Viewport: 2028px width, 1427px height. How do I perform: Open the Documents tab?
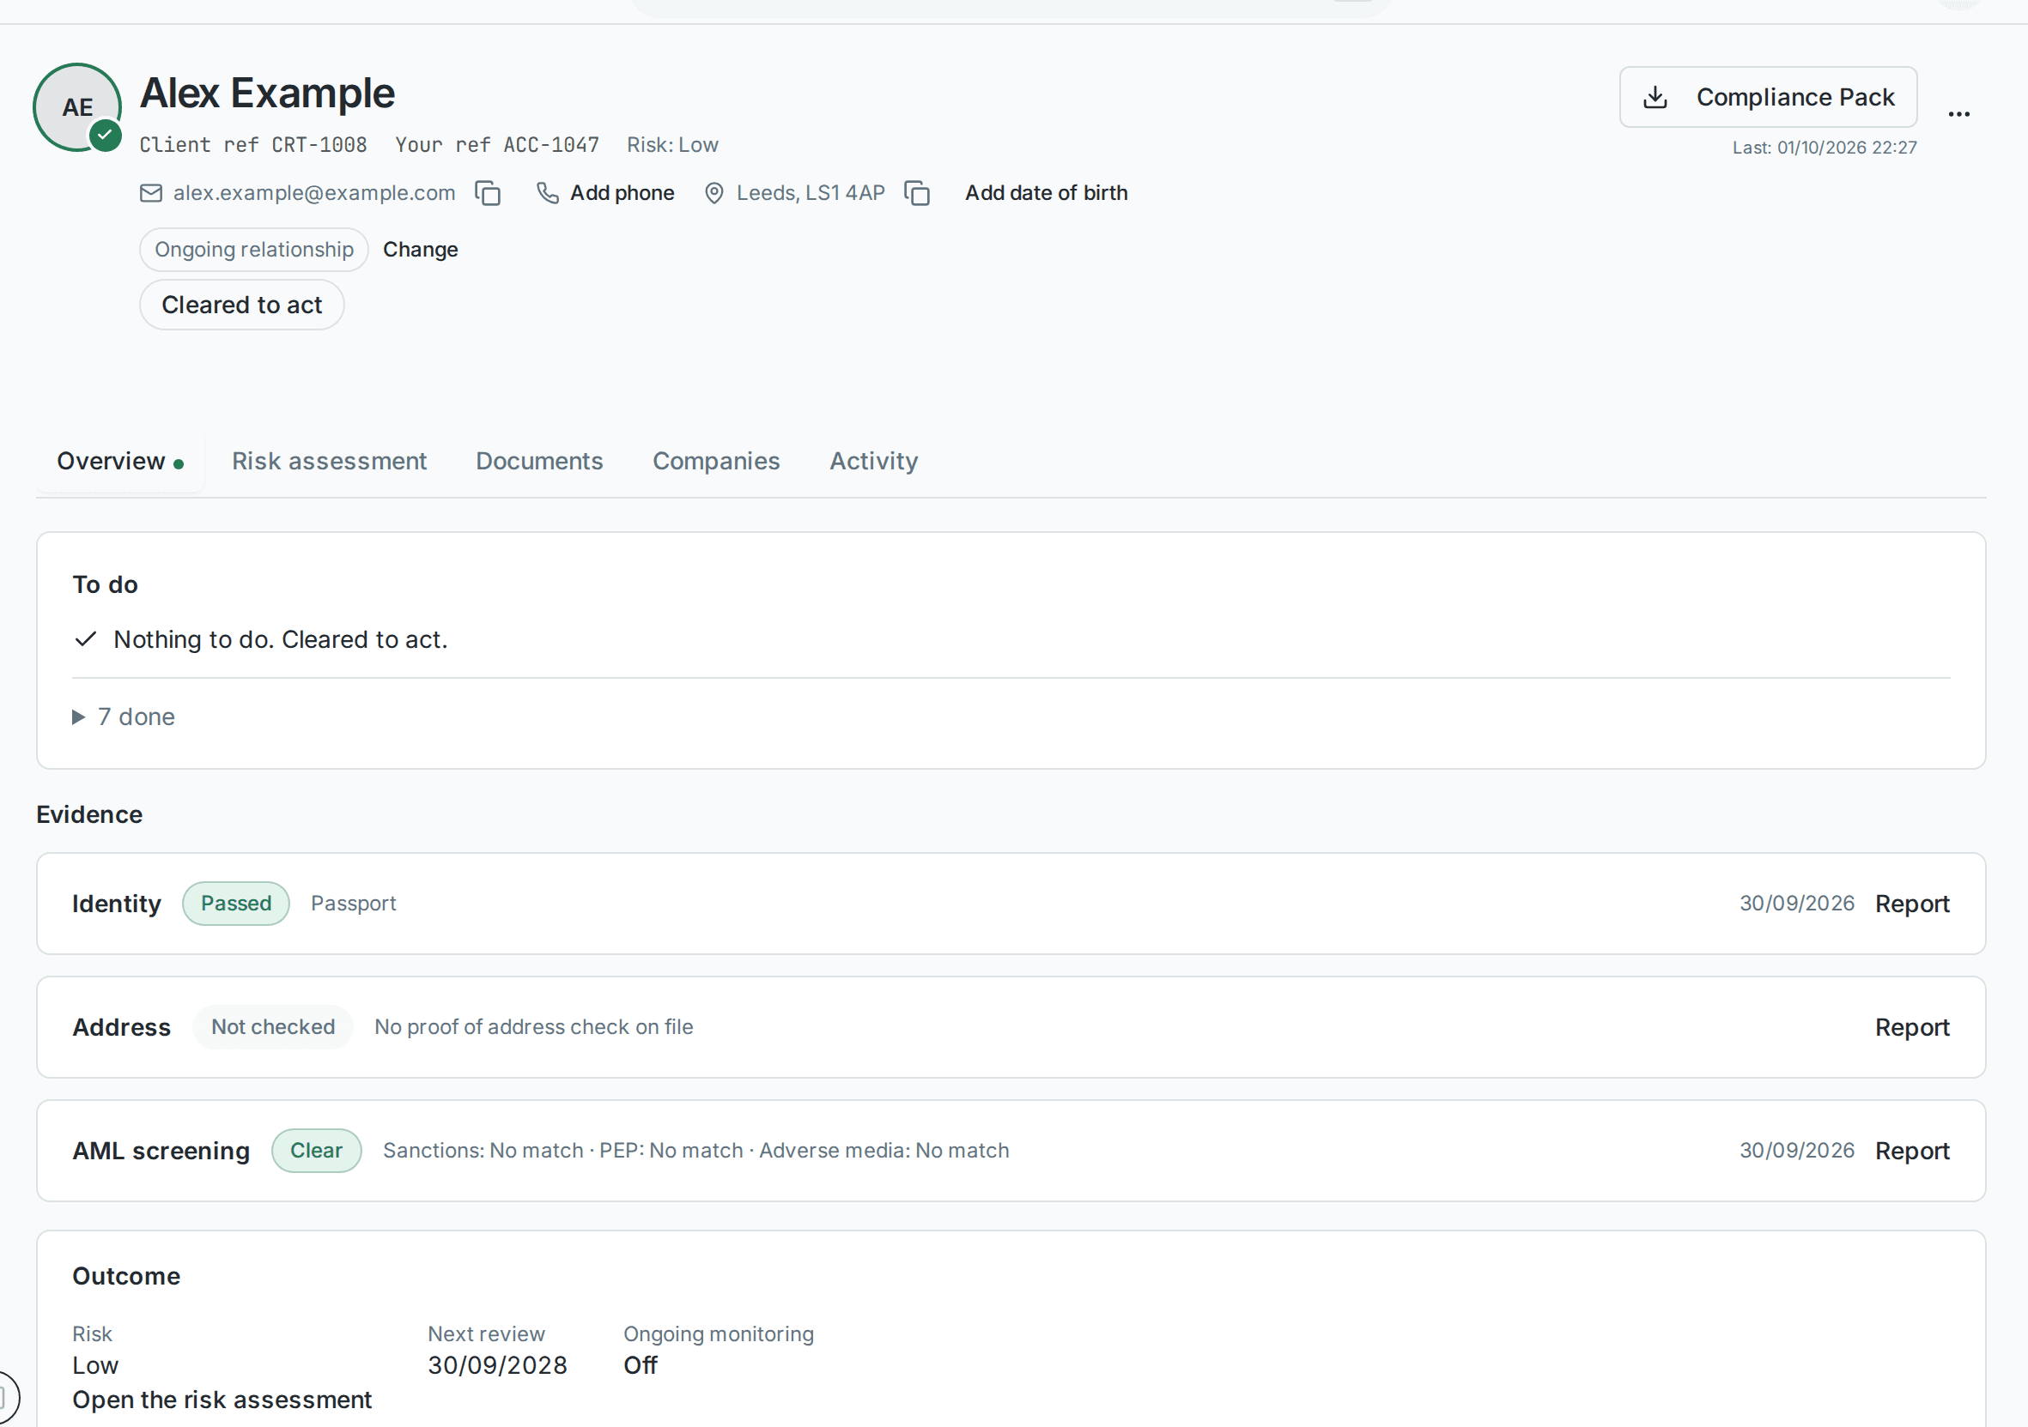coord(539,461)
